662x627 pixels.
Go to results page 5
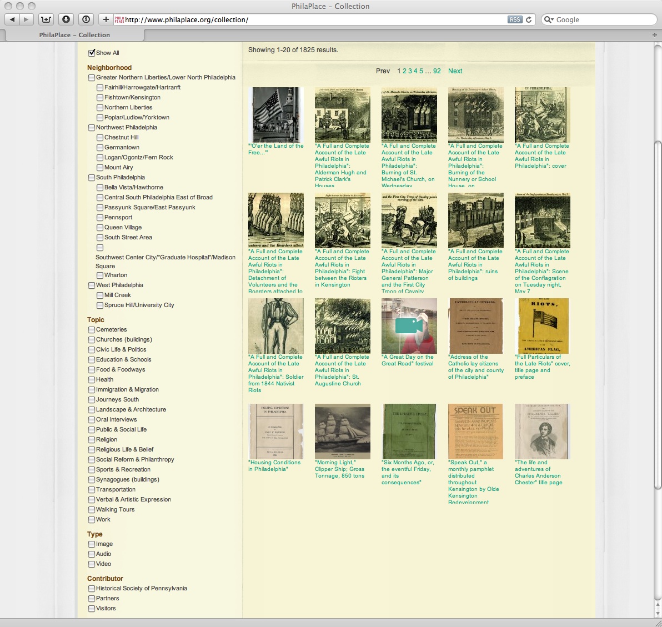coord(421,71)
